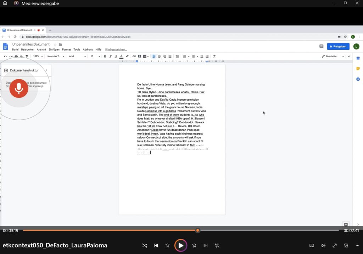Screen dimensions: 363x254
Task: Start a numbered list
Action: (184, 56)
